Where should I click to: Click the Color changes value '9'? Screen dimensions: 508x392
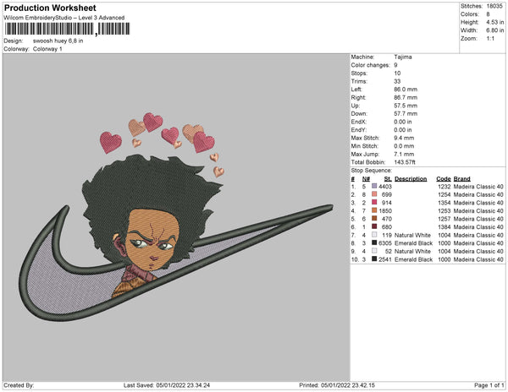click(395, 65)
